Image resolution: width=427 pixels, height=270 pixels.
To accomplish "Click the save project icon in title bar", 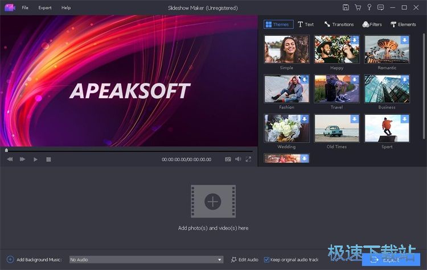I will point(346,7).
